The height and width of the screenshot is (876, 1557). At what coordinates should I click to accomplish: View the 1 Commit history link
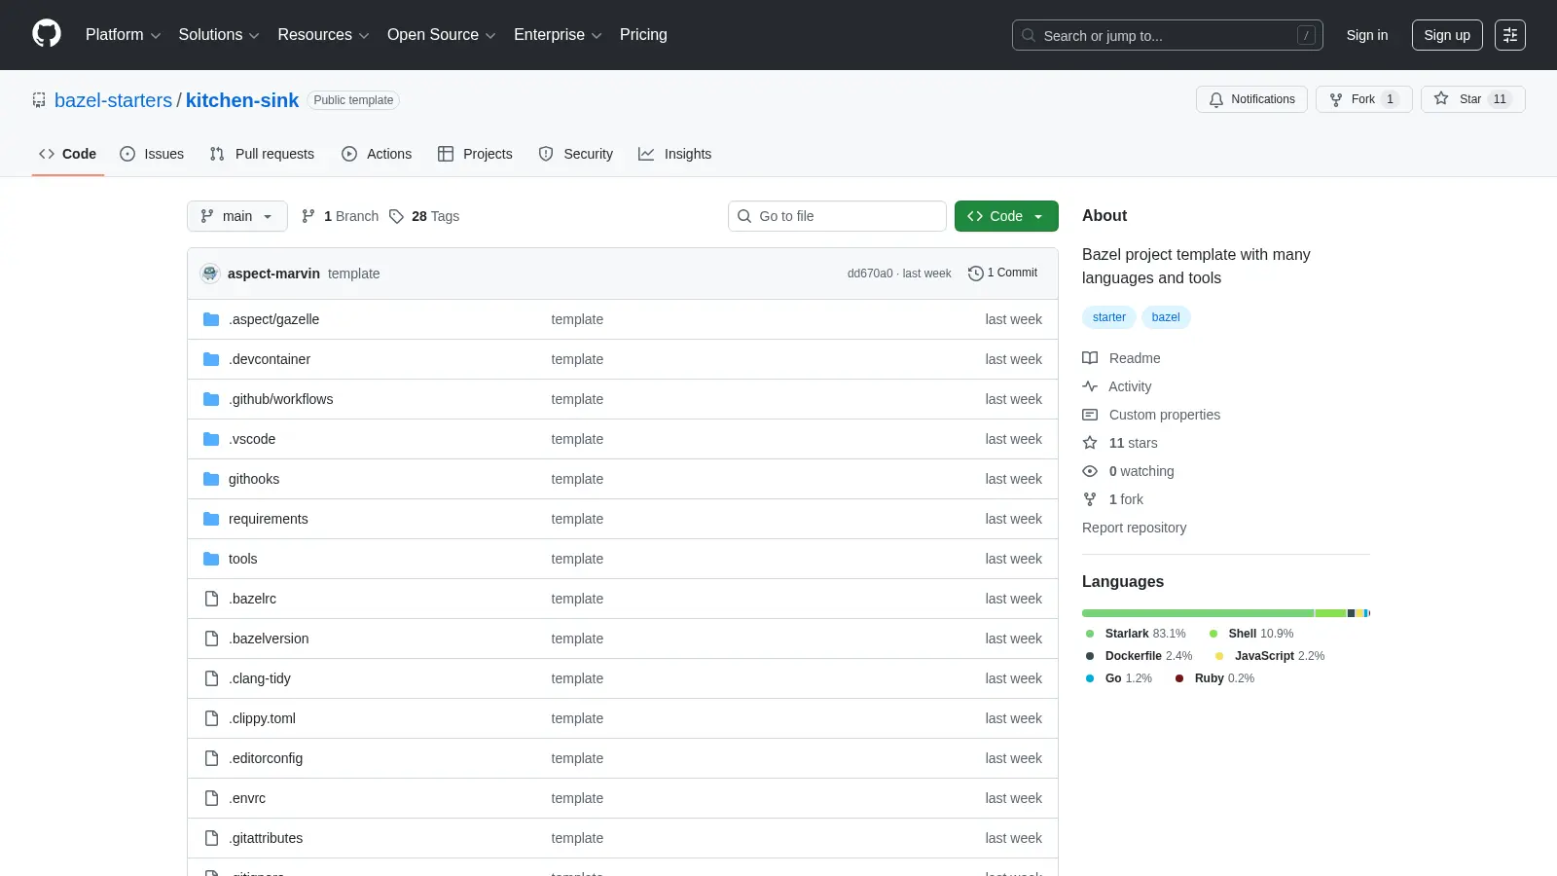point(1003,274)
